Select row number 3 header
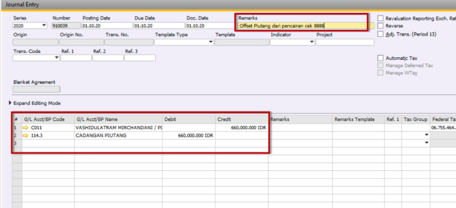The image size is (456, 208). [x=17, y=143]
